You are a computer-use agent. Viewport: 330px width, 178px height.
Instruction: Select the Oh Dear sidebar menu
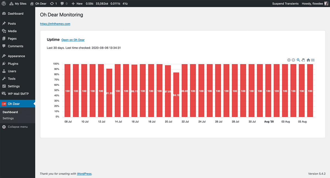[18, 104]
